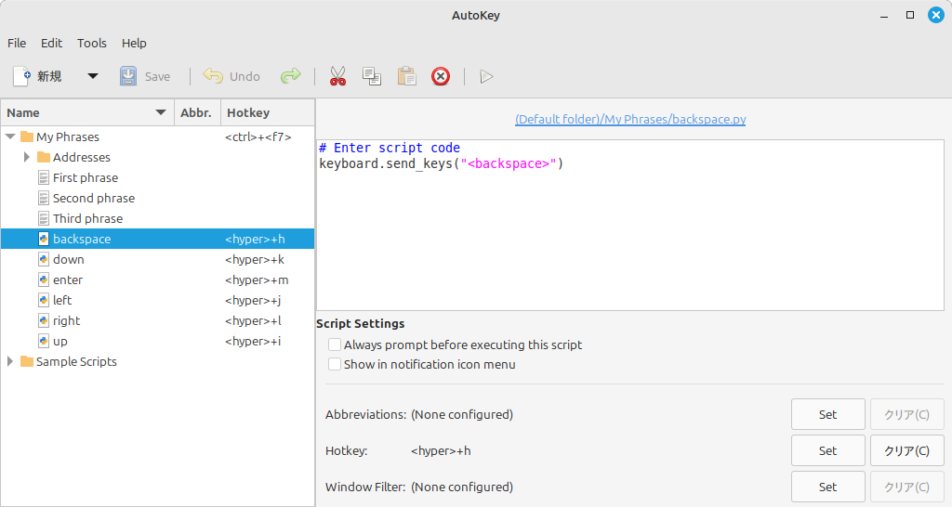Select the down script
The image size is (952, 507).
(68, 260)
